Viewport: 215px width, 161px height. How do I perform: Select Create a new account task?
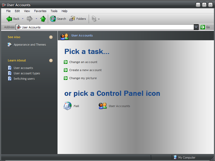pos(85,70)
